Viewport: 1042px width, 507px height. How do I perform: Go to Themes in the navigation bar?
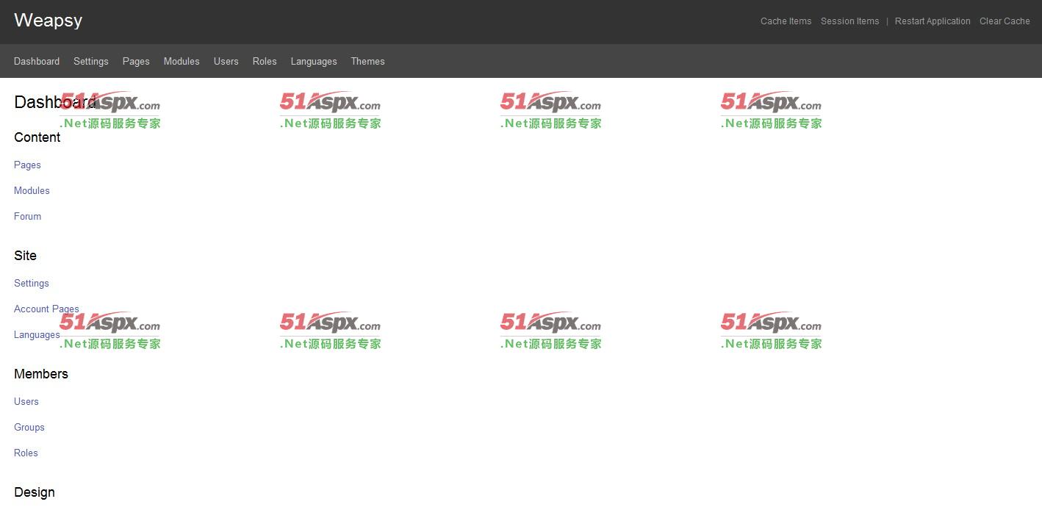tap(367, 61)
